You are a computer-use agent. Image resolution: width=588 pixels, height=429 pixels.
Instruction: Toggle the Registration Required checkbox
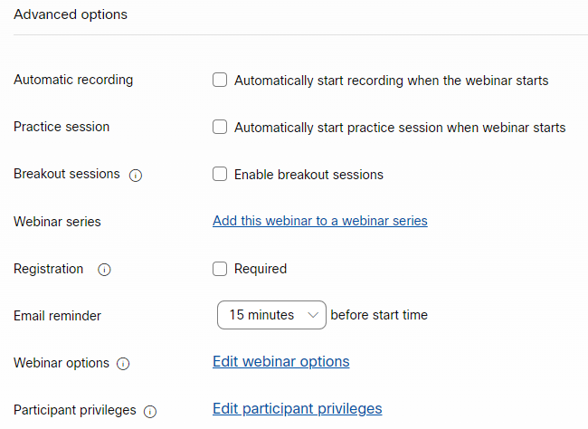[220, 268]
